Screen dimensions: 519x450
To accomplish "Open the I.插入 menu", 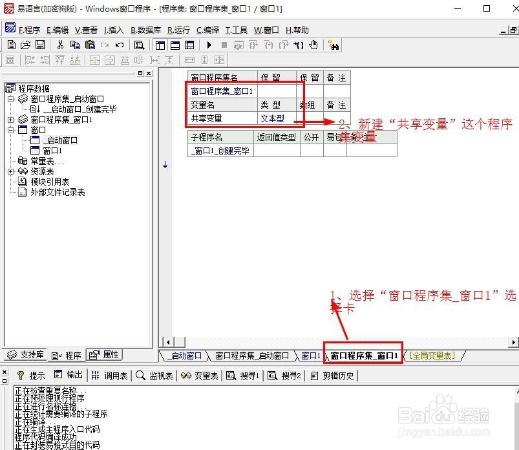I will tap(114, 30).
